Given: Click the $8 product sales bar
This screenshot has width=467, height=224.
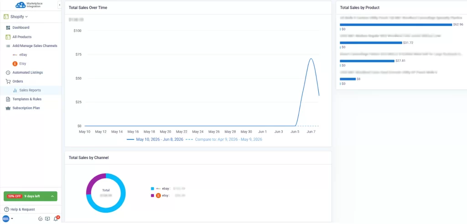Looking at the screenshot, I should pyautogui.click(x=348, y=79).
